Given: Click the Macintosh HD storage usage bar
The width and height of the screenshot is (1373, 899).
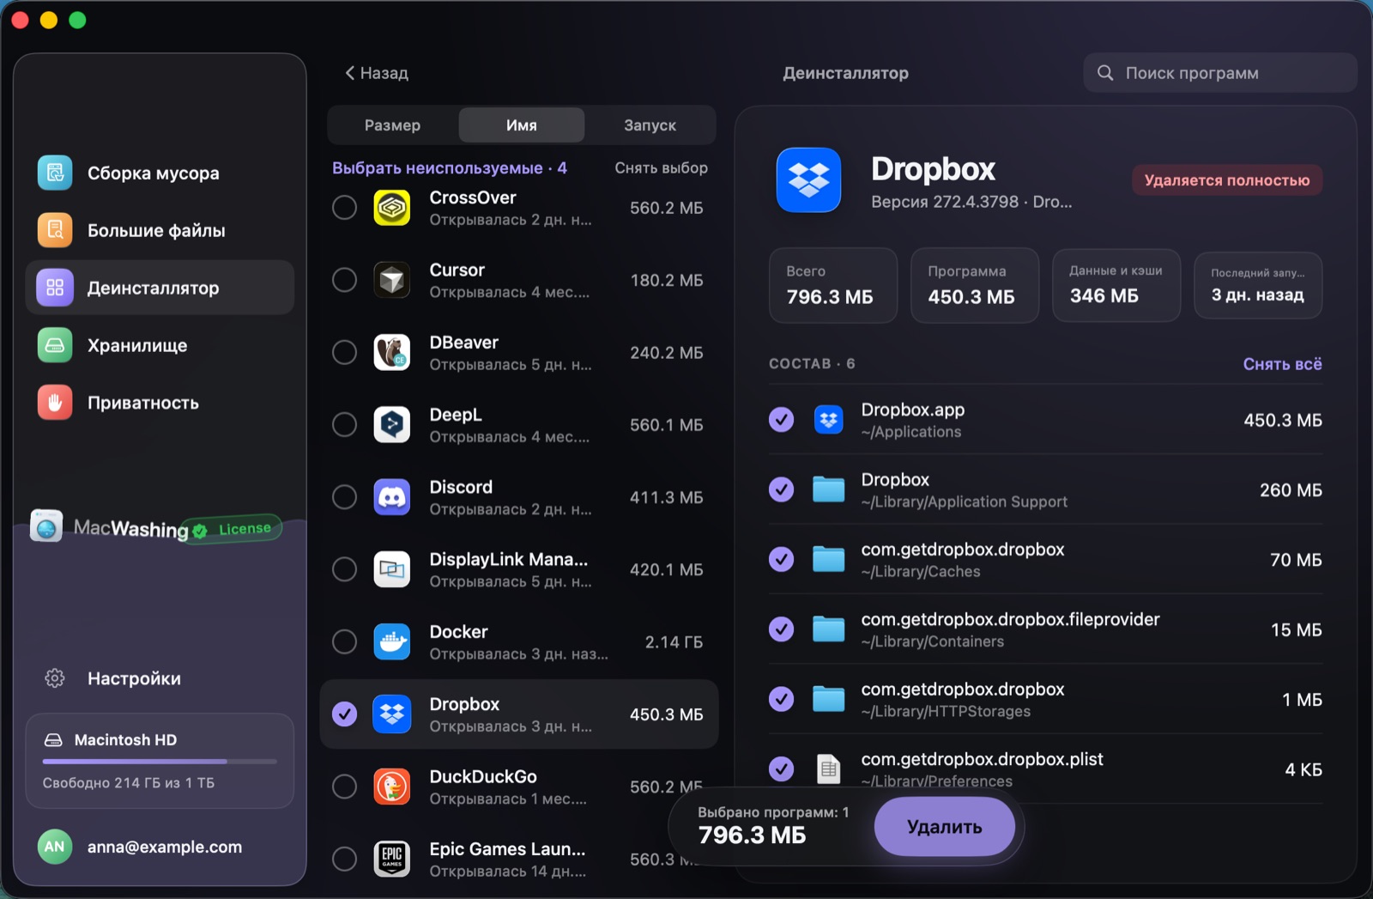Looking at the screenshot, I should pyautogui.click(x=160, y=762).
